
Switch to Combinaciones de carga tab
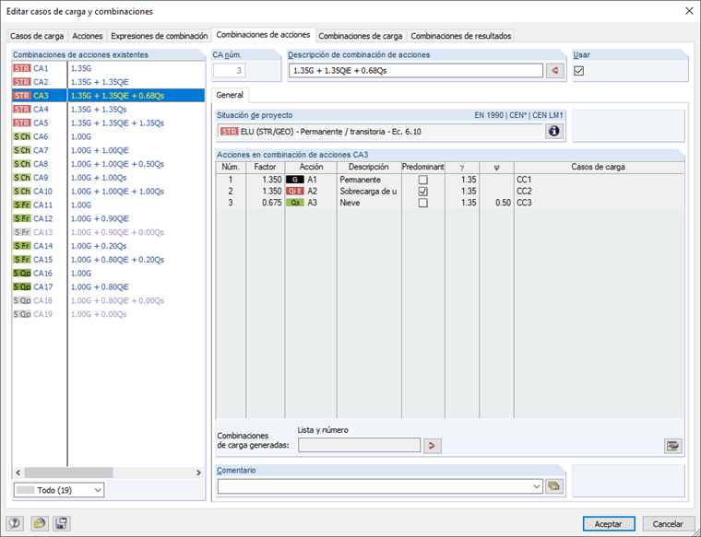coord(361,36)
